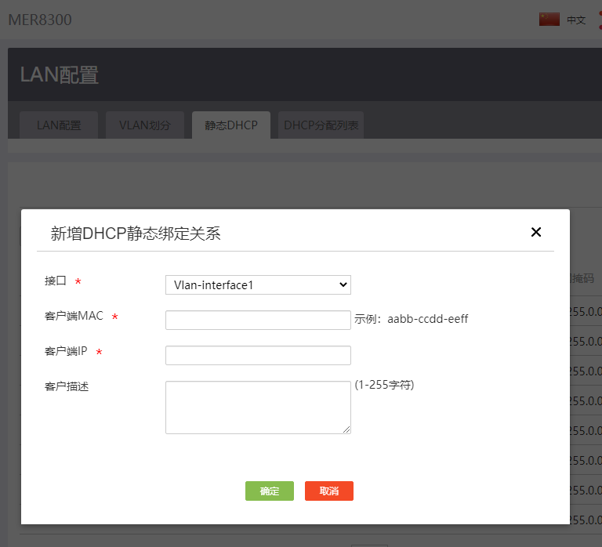Click the (1-255字符) hint text
602x547 pixels.
[x=384, y=385]
